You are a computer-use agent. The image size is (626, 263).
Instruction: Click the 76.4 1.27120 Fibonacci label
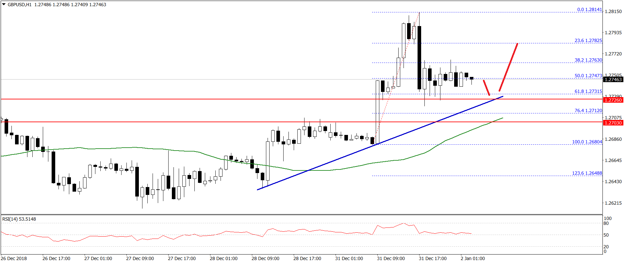(588, 110)
